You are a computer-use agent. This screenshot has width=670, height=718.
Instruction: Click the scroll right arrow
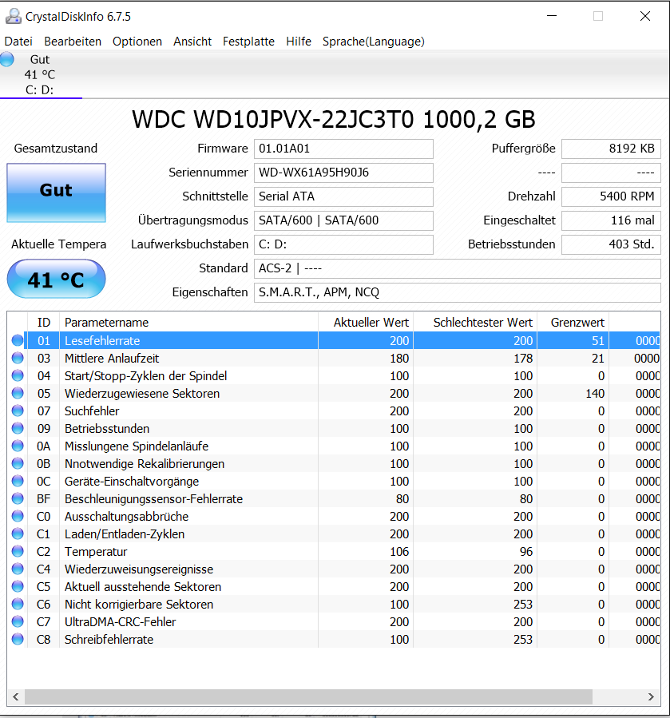(x=651, y=697)
